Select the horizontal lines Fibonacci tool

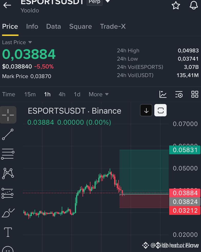coord(8,154)
